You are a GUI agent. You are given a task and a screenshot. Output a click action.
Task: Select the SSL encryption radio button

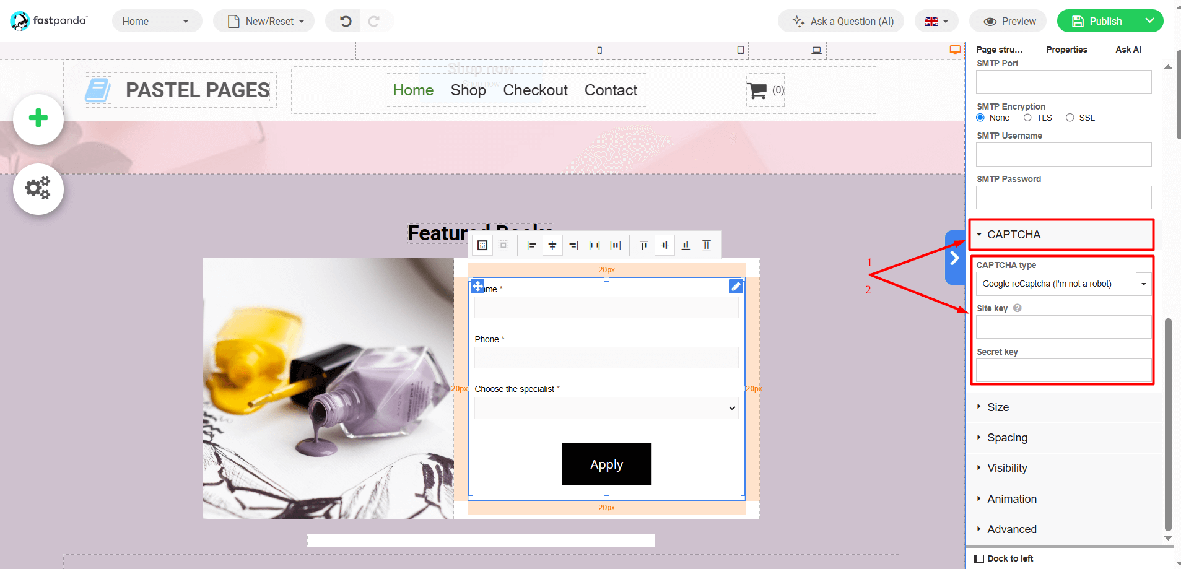point(1070,118)
